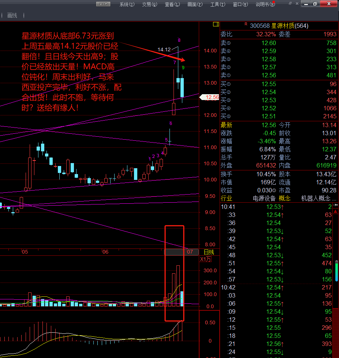This screenshot has width=339, height=358.
Task: Click the 最低 12.37 value
Action: pyautogui.click(x=329, y=149)
